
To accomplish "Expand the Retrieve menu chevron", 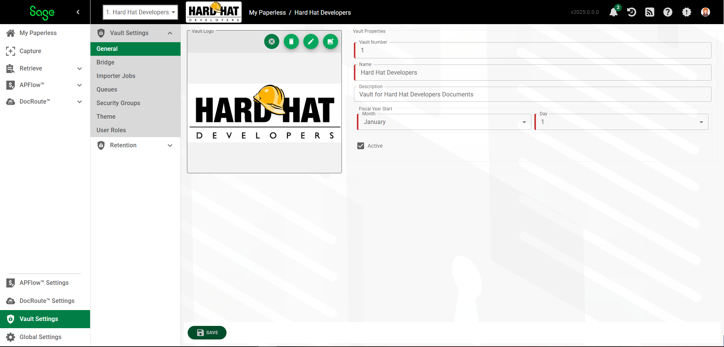I will pos(80,69).
